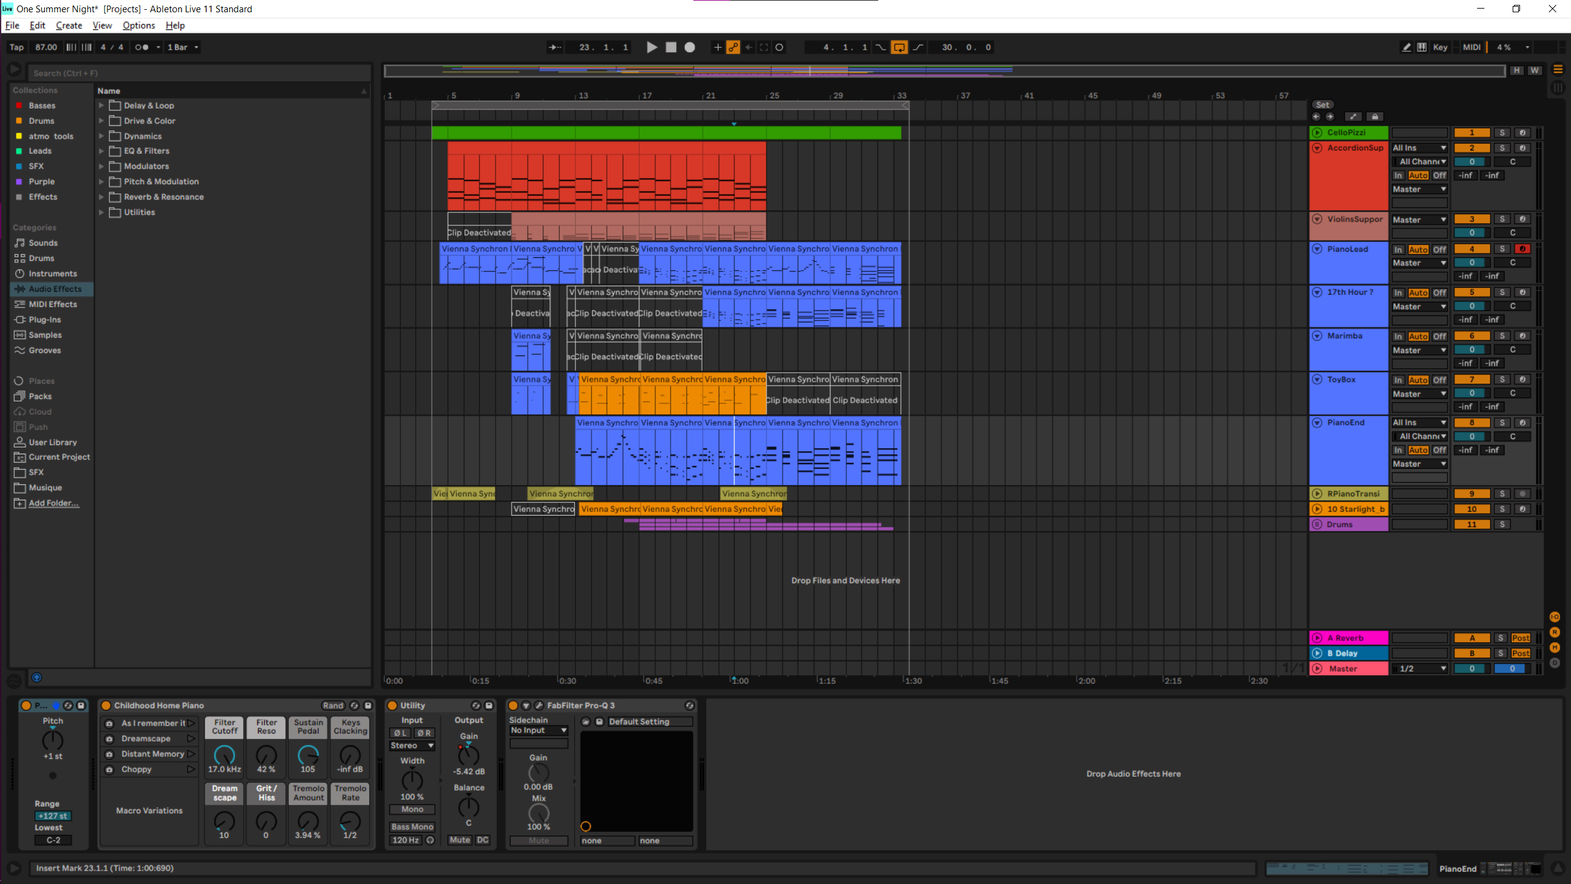Click the Play button in transport
1571x884 pixels.
click(652, 47)
